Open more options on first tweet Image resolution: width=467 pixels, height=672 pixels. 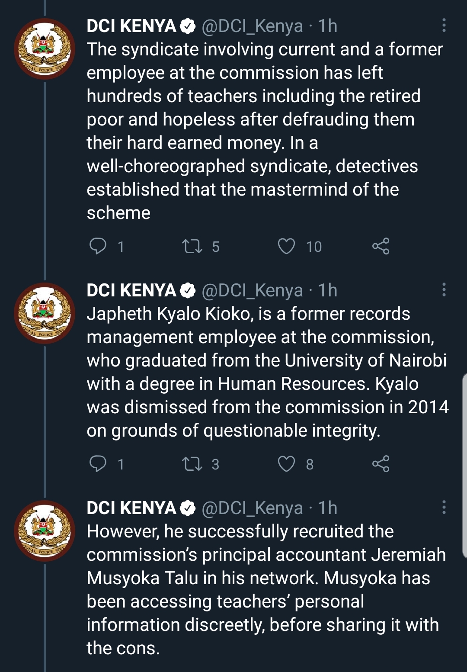point(444,26)
